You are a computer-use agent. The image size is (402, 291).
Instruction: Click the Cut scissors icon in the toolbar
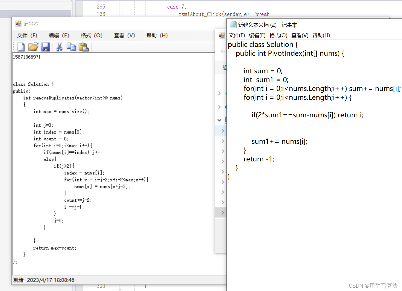click(59, 47)
